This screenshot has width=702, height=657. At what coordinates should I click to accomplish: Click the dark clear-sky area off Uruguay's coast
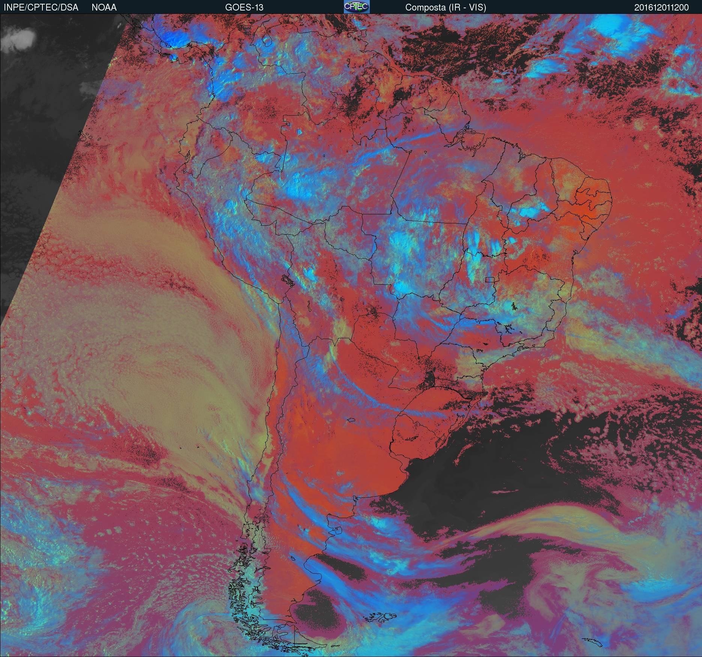(488, 469)
